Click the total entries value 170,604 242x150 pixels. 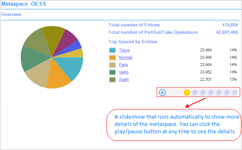230,25
